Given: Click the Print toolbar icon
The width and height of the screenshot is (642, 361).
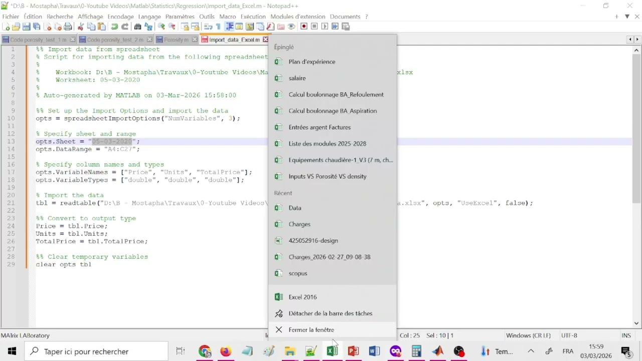Looking at the screenshot, I should [x=68, y=27].
